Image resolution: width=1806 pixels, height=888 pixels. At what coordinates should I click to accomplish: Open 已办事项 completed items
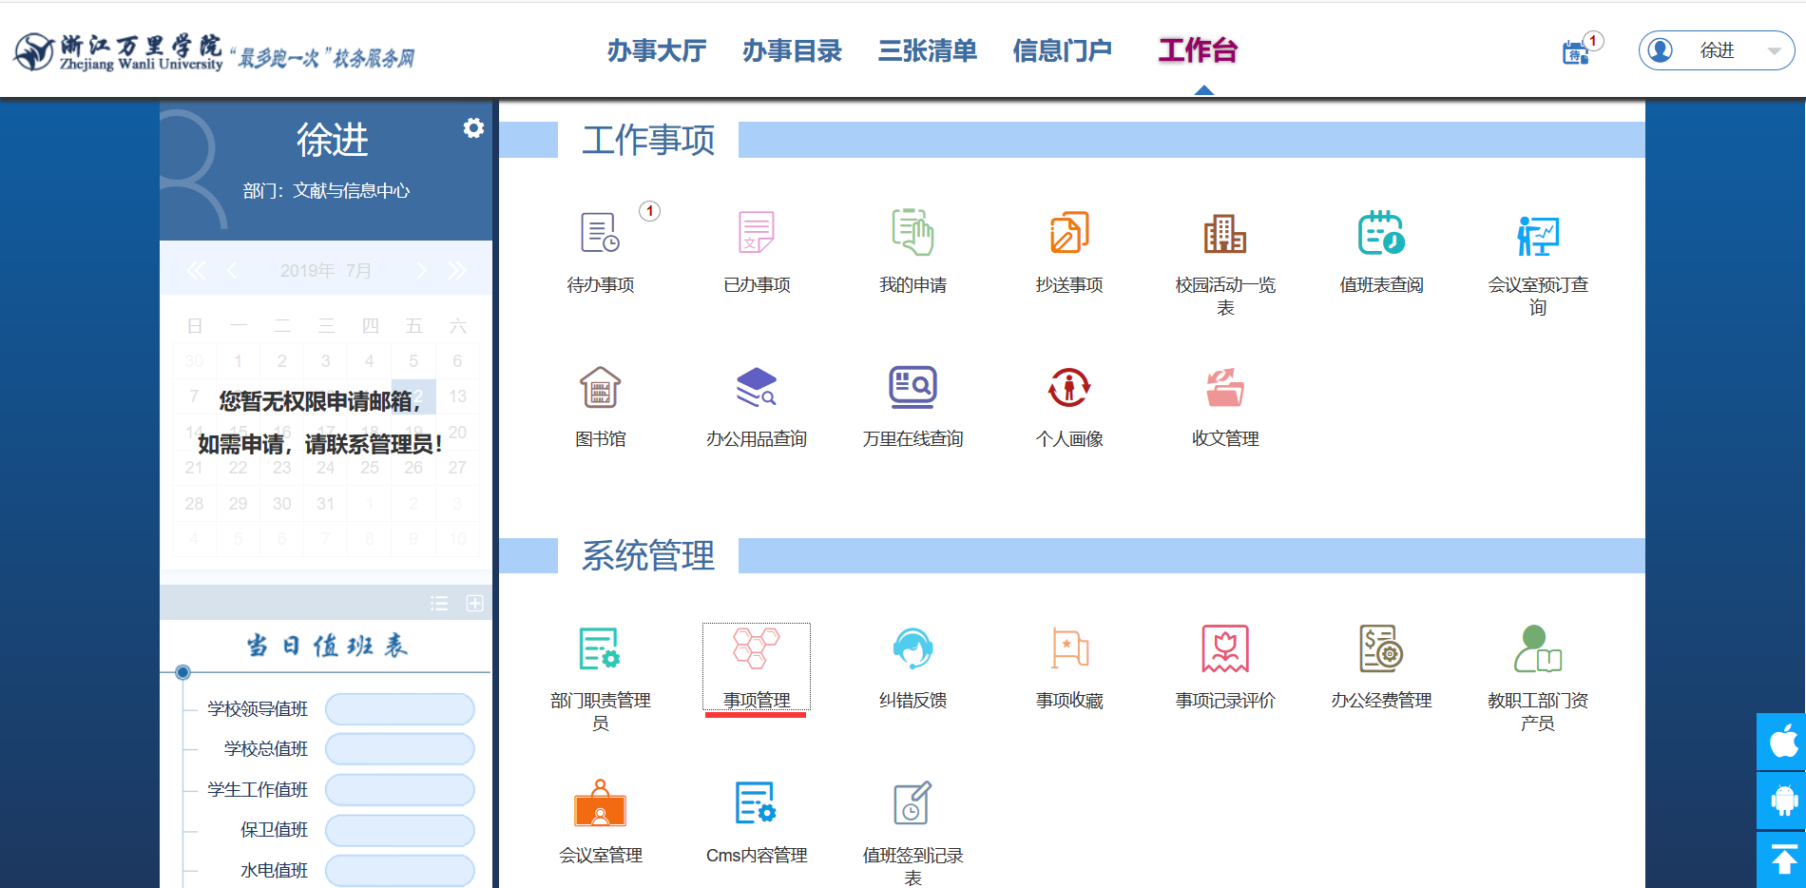[757, 234]
